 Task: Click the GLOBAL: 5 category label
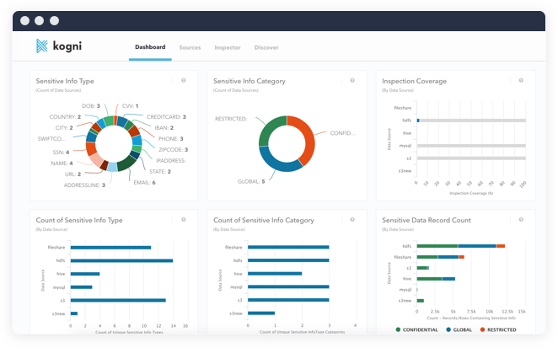pyautogui.click(x=250, y=181)
